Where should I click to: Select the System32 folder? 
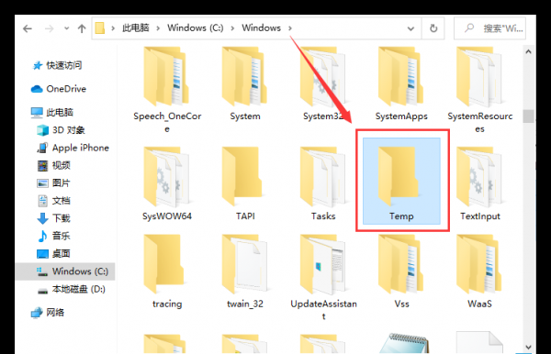(323, 83)
